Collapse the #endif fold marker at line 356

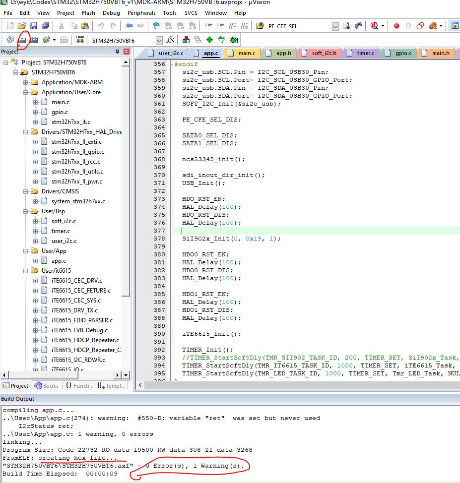[172, 64]
